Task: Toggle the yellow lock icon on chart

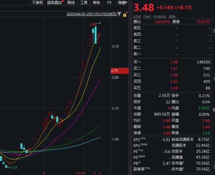Action: 125,14
